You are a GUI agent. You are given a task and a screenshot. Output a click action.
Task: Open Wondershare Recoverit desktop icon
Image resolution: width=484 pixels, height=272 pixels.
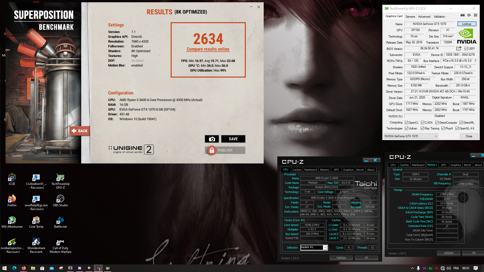[x=36, y=246]
